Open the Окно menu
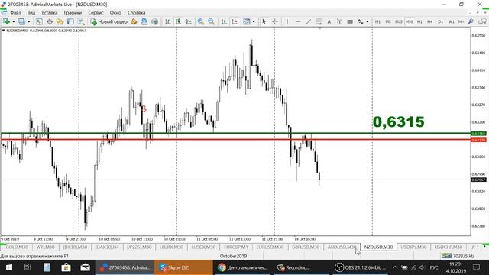Viewport: 489px width, 275px height. [115, 13]
